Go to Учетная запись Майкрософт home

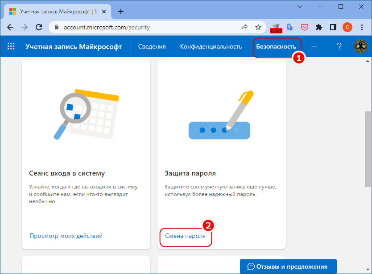74,46
